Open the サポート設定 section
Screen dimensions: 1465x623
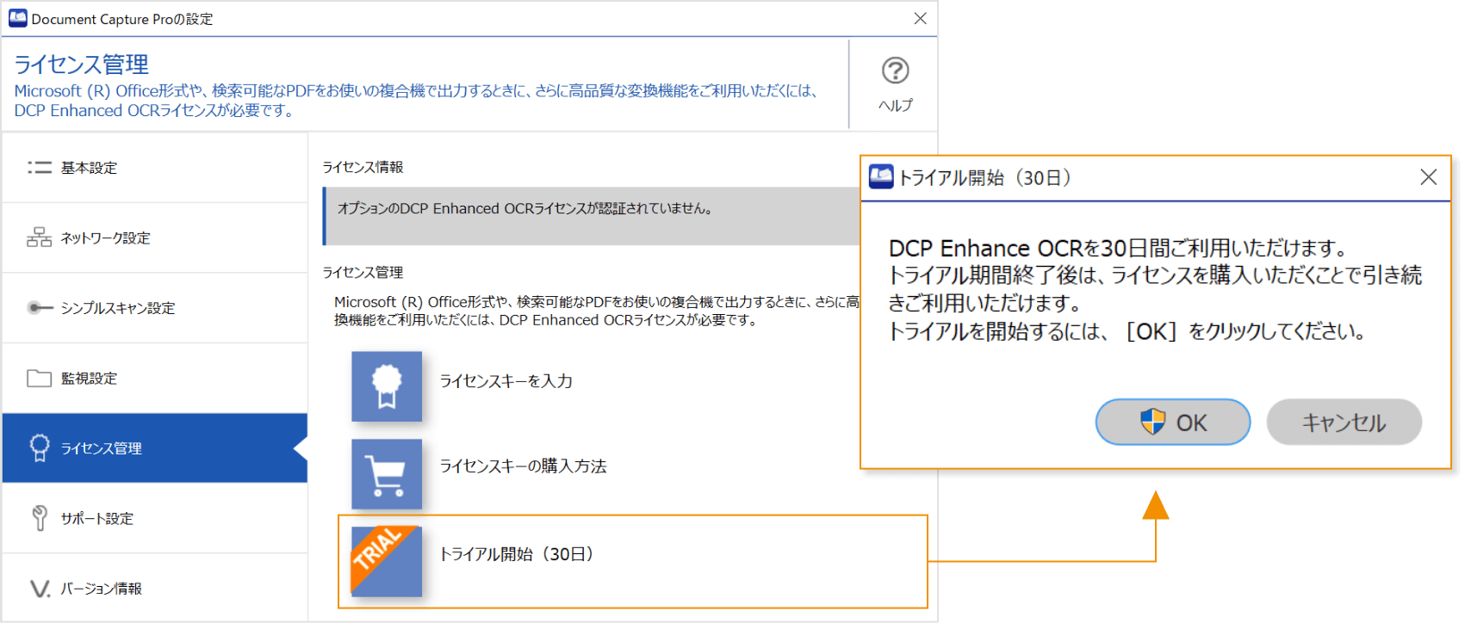97,519
